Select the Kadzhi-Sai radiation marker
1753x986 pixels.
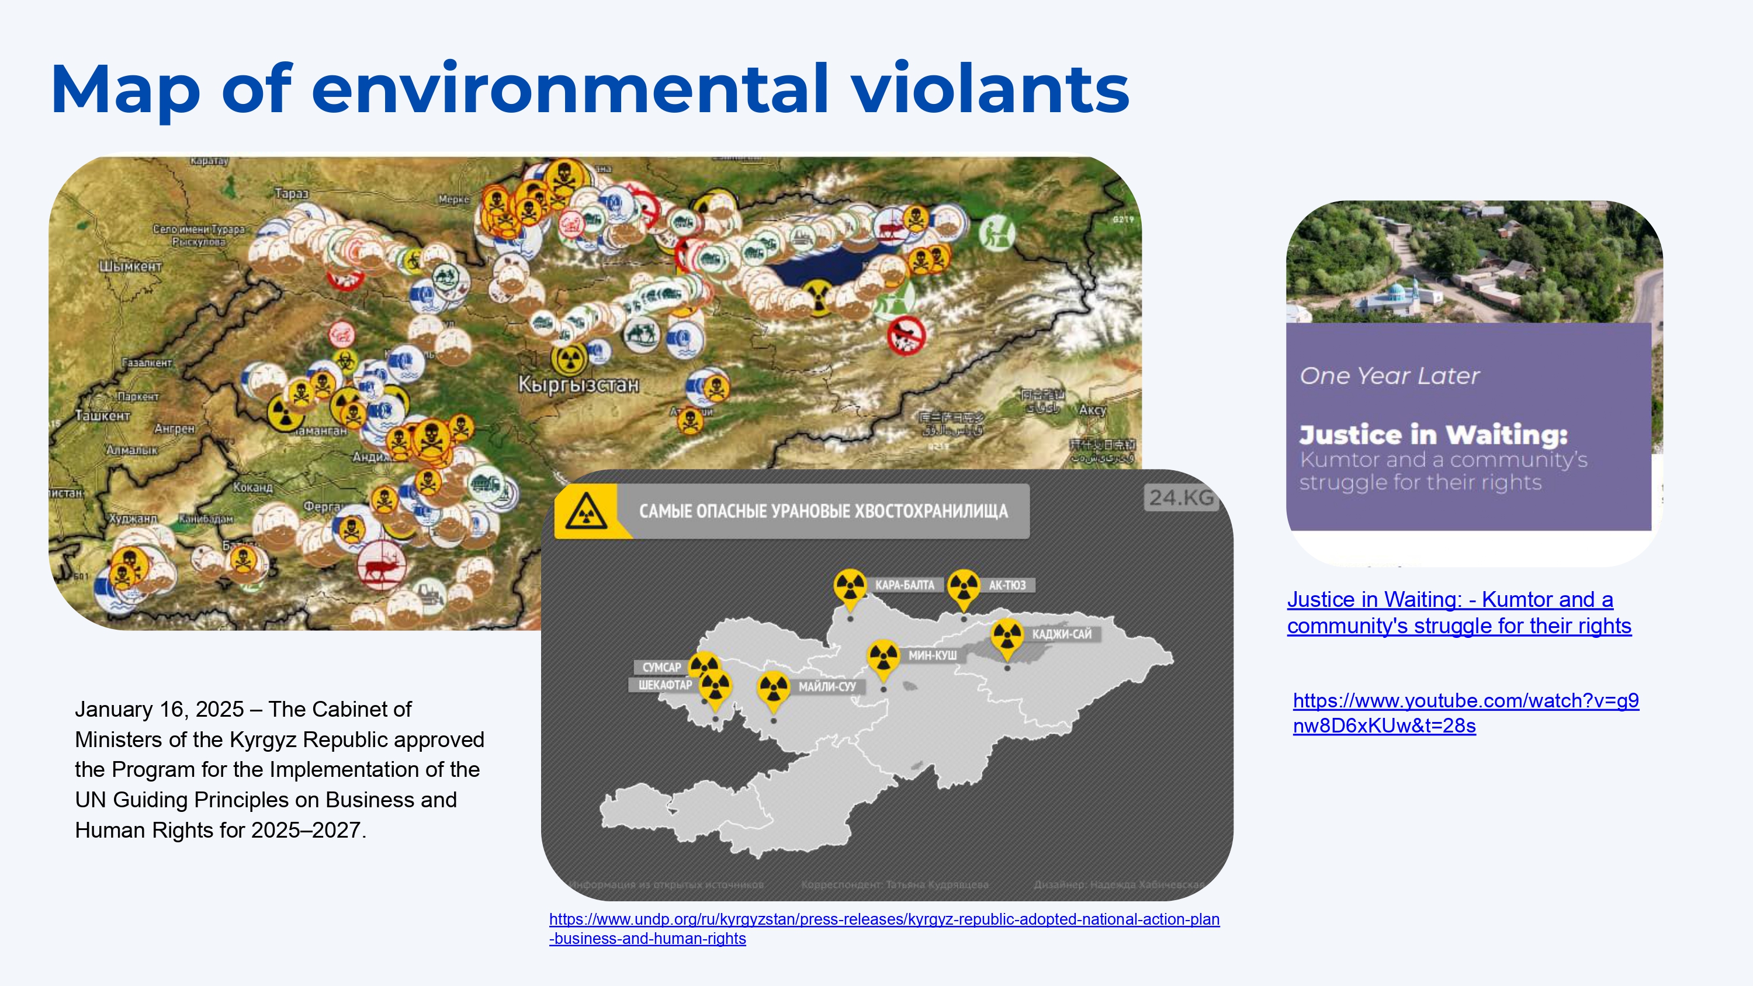1007,636
